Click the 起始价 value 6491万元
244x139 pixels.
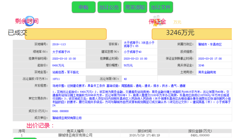(58, 65)
